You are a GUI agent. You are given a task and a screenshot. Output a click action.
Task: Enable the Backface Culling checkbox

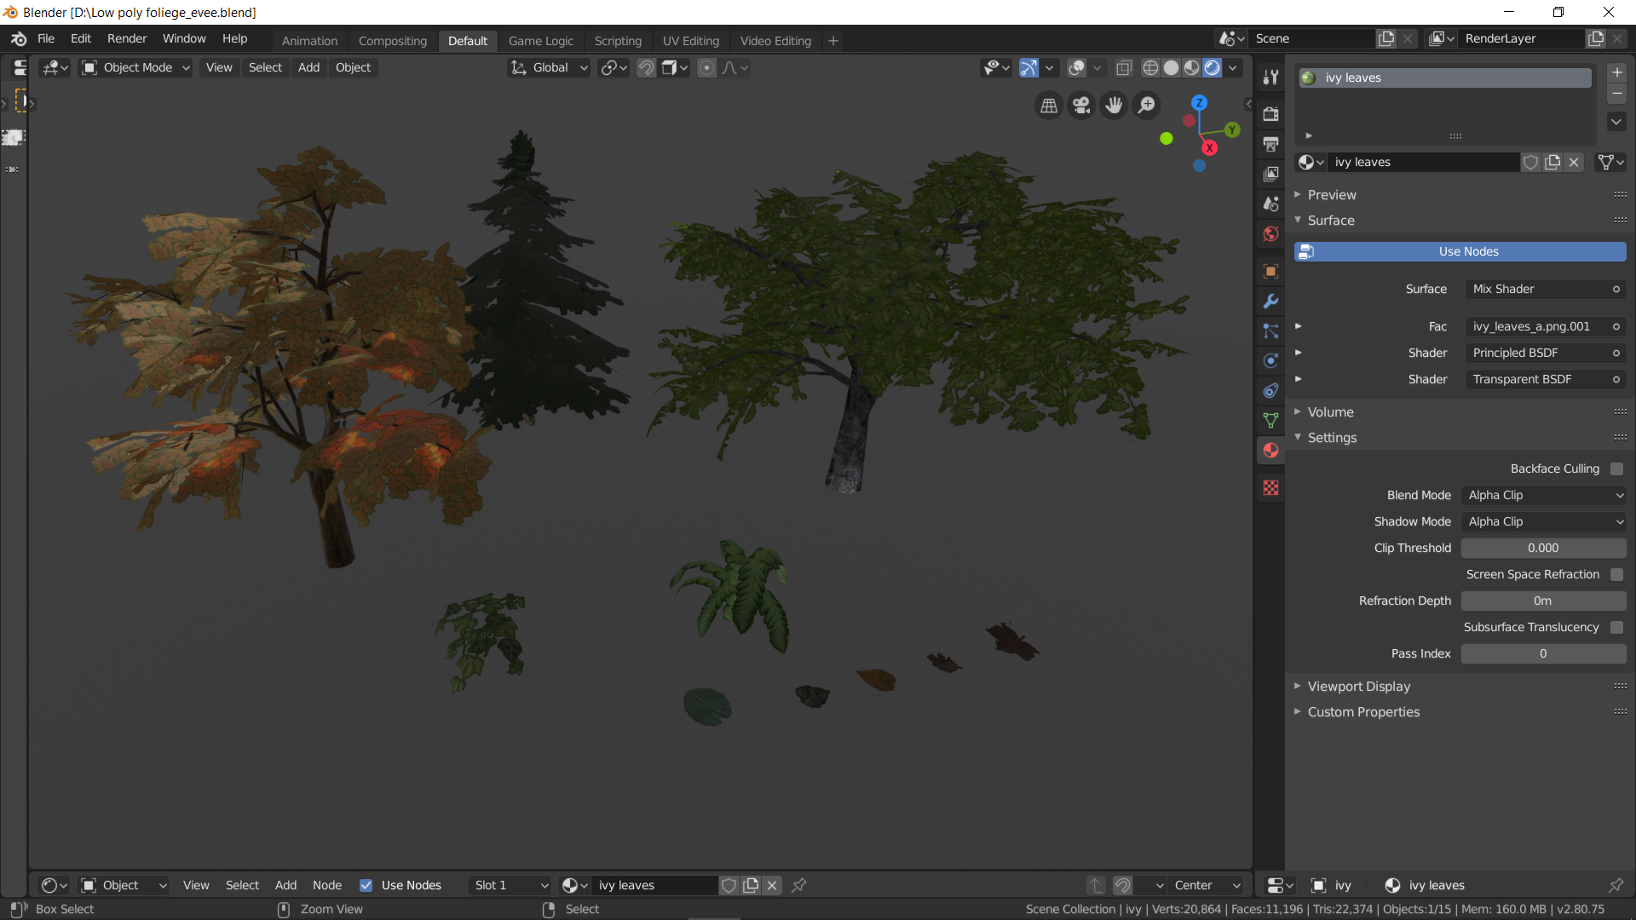tap(1617, 469)
